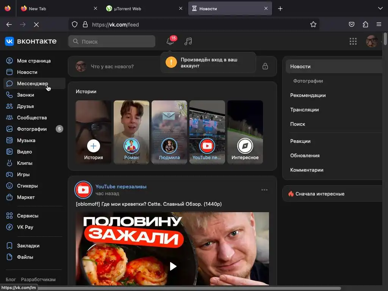Click YouTube перезаливы post author link

coord(121,186)
